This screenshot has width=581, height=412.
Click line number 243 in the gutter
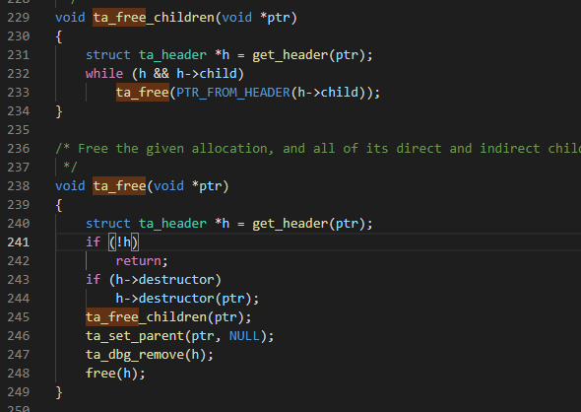(18, 280)
